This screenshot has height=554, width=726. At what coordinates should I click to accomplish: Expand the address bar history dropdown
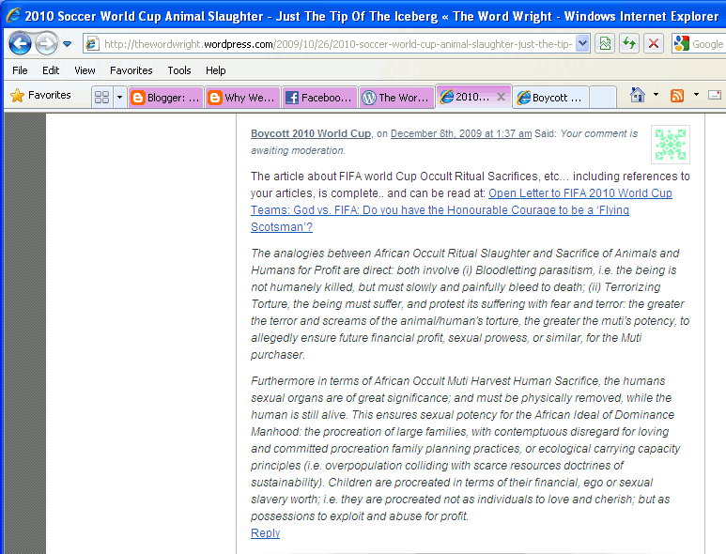[x=583, y=44]
